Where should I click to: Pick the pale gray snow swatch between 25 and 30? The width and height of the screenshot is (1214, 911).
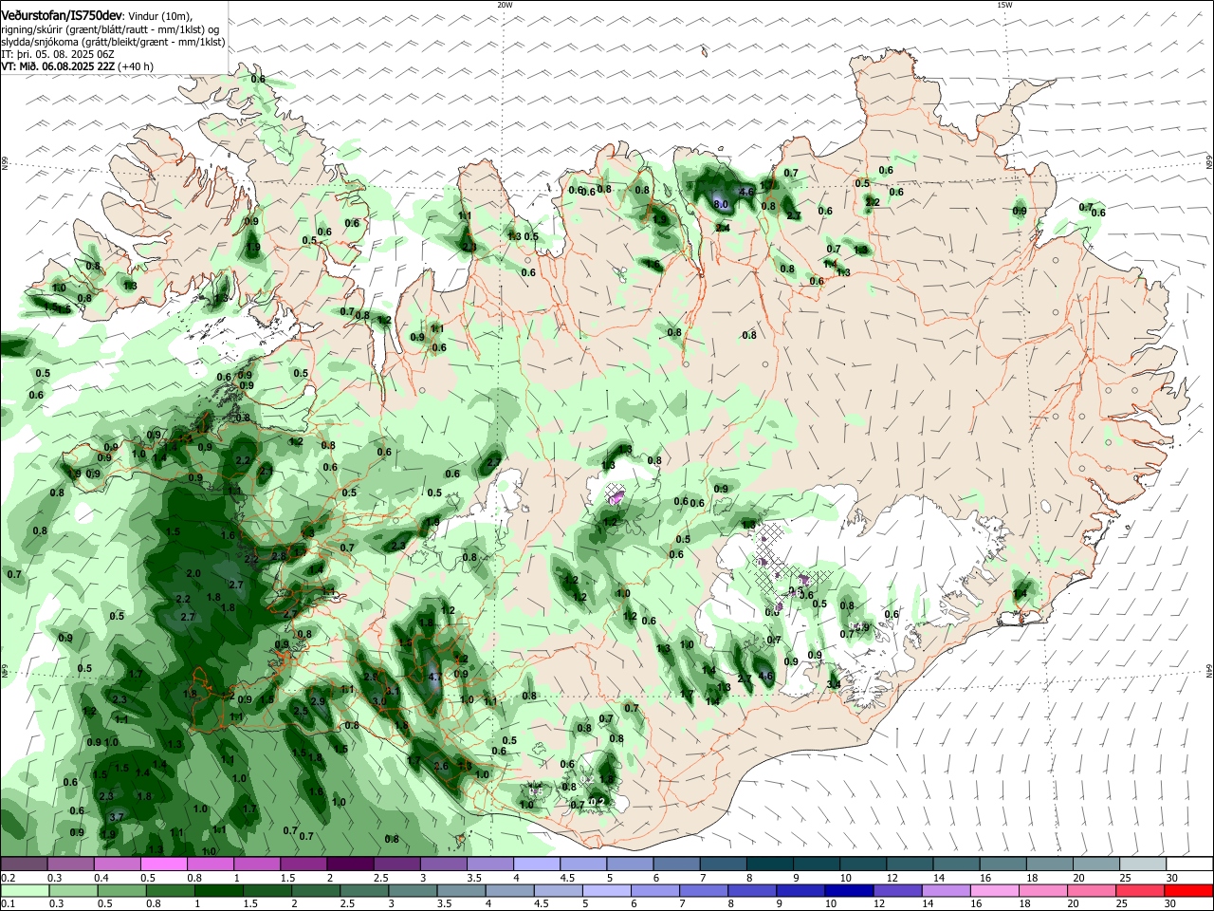click(1143, 864)
